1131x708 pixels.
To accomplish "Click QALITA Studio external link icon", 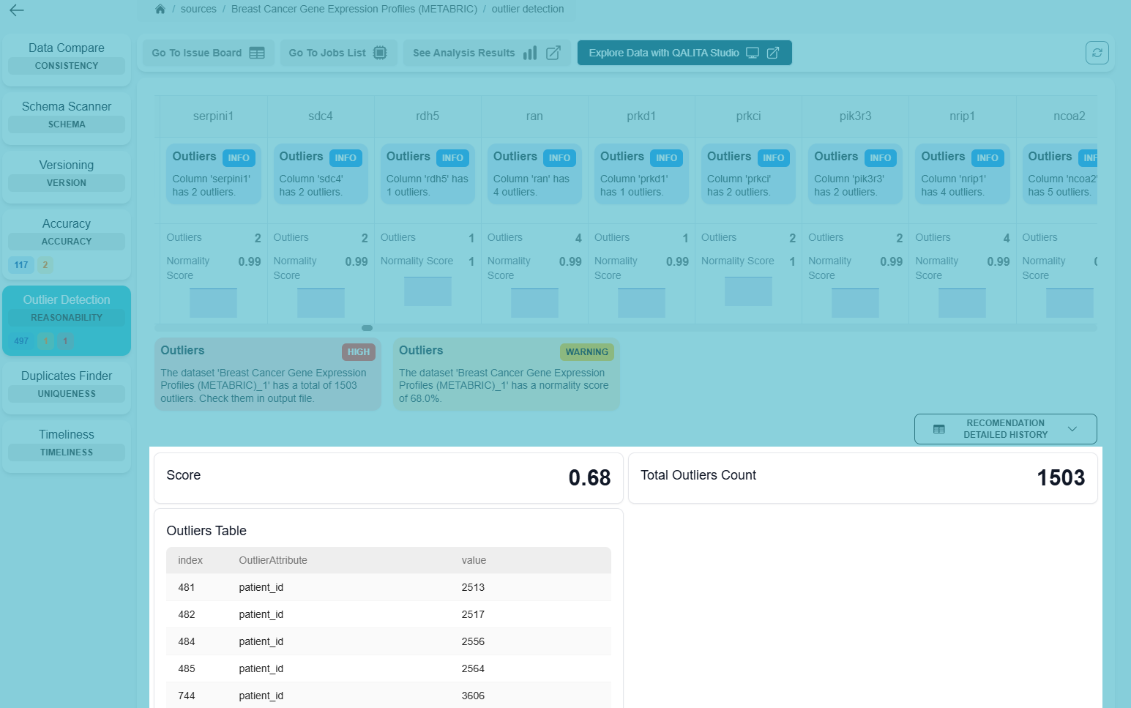I will click(x=773, y=53).
